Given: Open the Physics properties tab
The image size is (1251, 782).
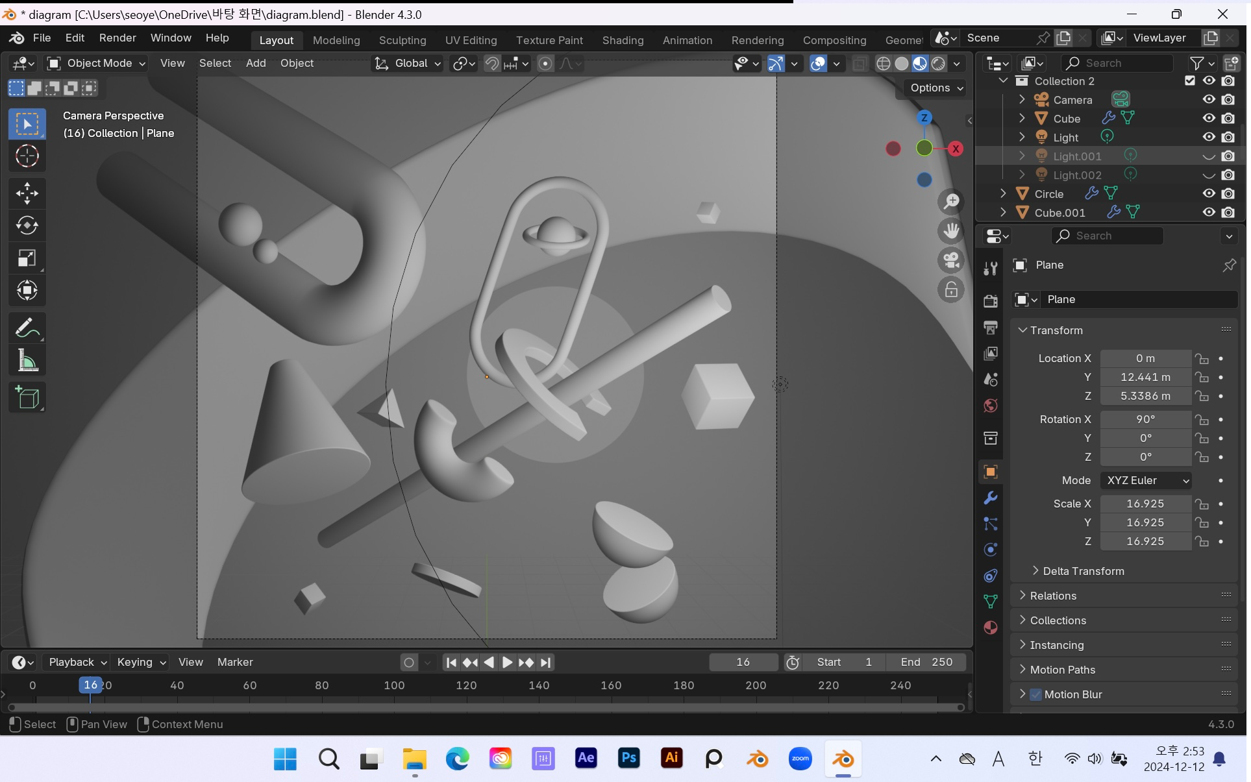Looking at the screenshot, I should coord(990,550).
